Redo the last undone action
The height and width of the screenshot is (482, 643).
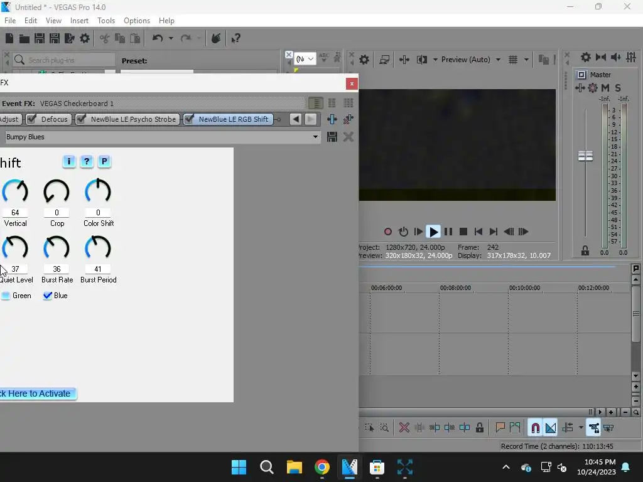click(186, 38)
